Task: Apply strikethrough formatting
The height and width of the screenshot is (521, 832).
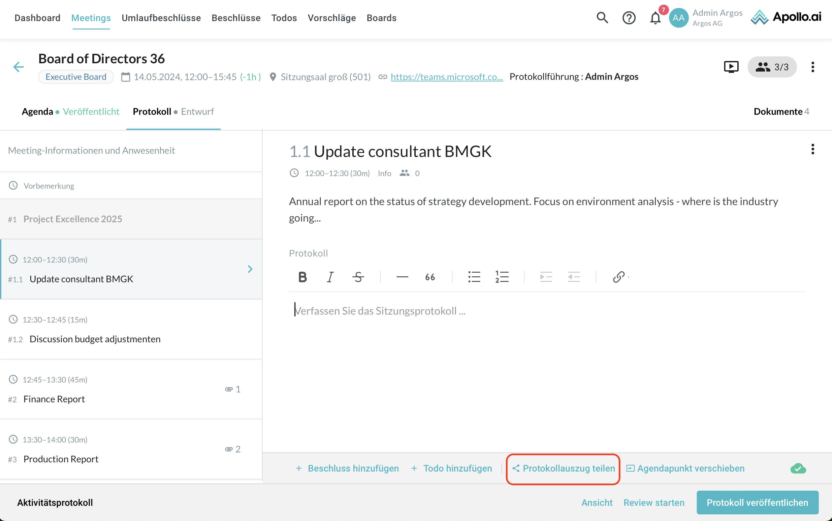Action: 358,277
